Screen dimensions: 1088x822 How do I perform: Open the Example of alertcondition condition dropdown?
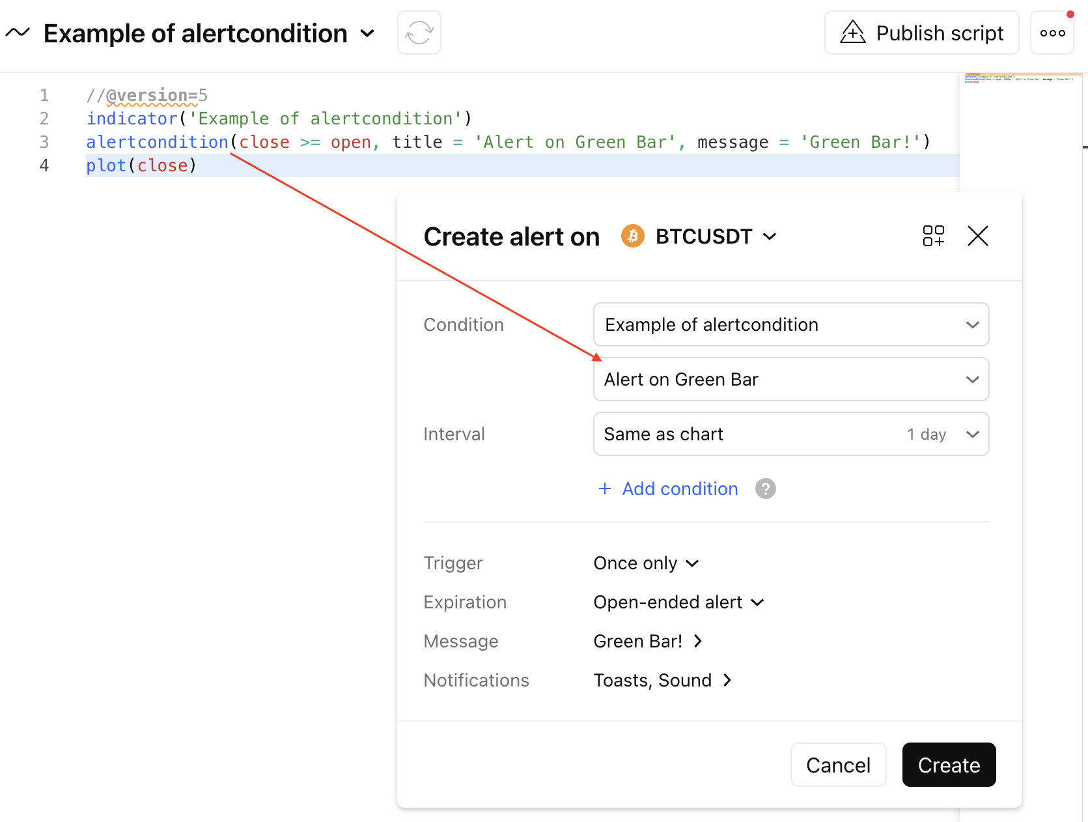pos(791,324)
